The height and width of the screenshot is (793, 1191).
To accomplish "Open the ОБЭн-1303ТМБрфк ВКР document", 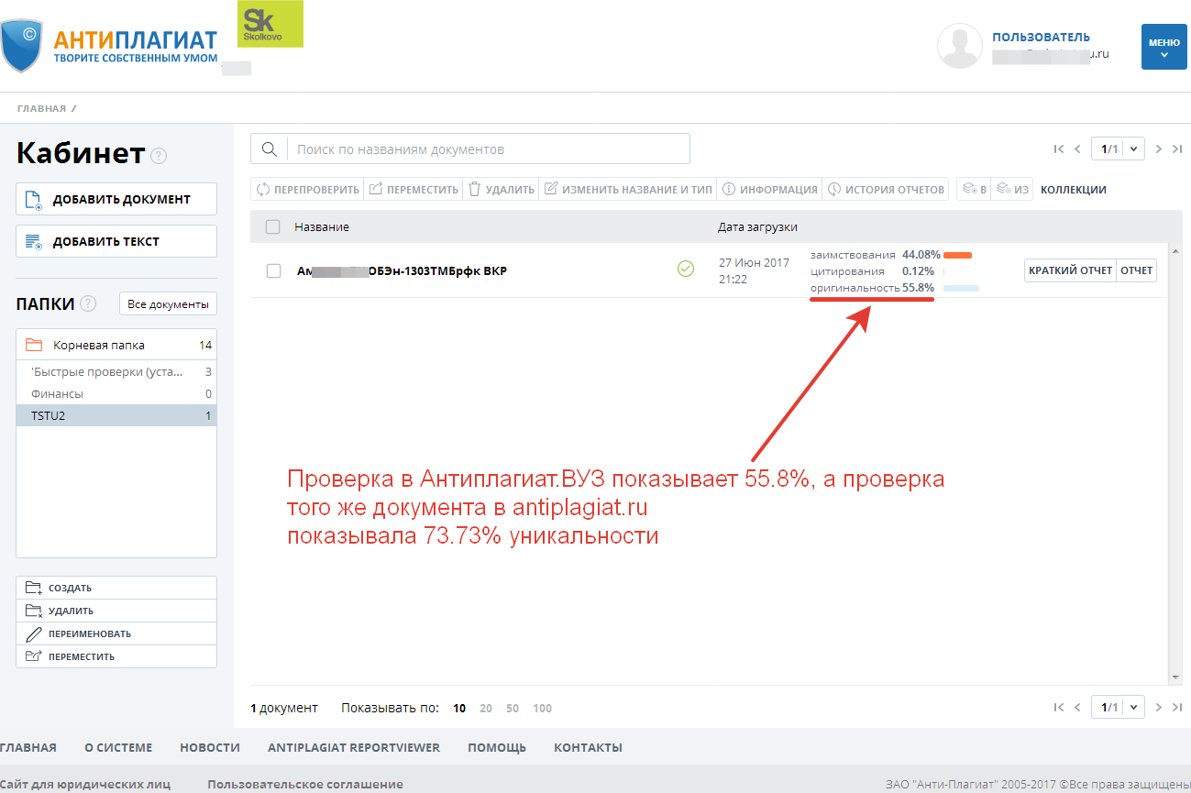I will (402, 270).
